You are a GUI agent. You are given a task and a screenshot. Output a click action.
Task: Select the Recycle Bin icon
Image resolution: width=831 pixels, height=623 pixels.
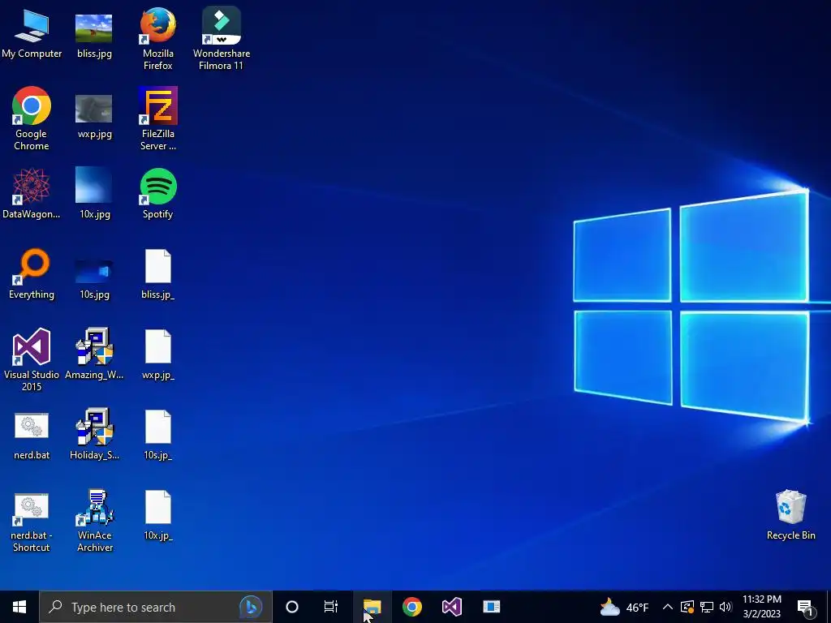point(790,516)
